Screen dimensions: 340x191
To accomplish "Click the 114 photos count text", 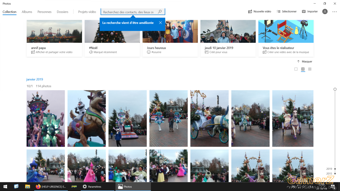I will coord(44,86).
